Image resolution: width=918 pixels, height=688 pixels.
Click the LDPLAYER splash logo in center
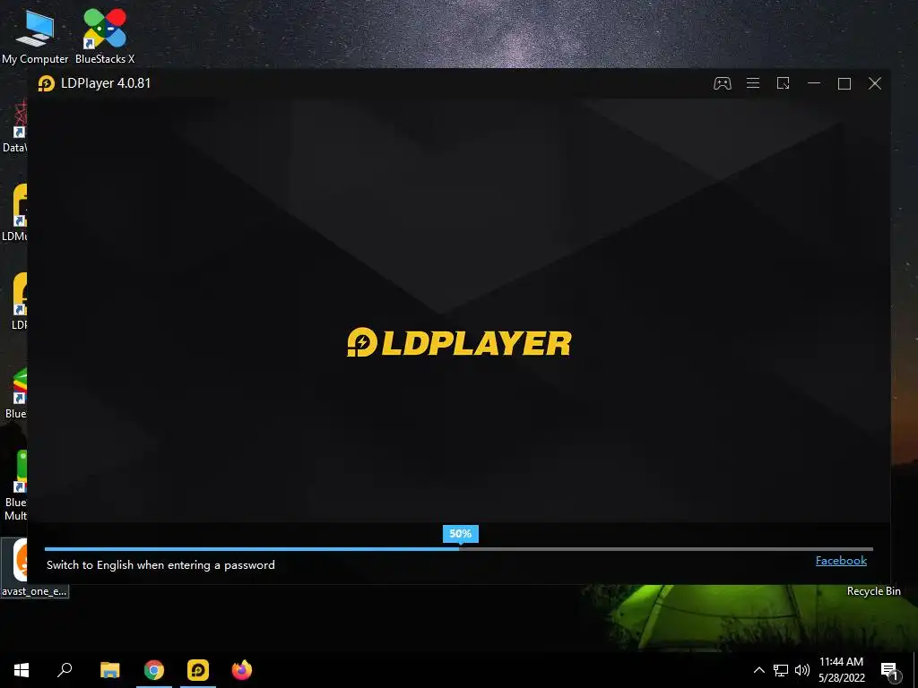tap(459, 342)
